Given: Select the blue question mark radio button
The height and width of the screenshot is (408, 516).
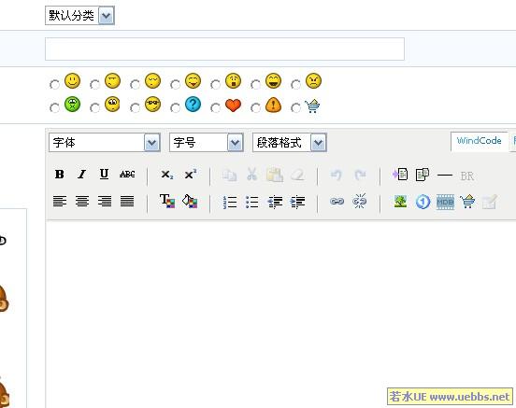Looking at the screenshot, I should (x=175, y=107).
